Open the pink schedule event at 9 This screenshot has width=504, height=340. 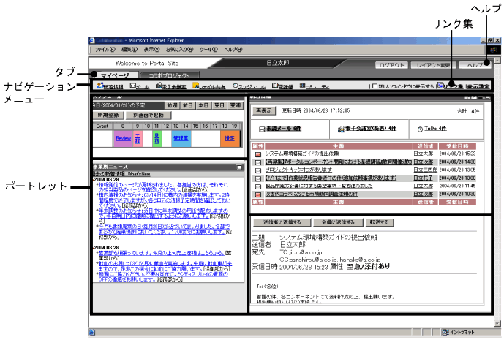(138, 138)
